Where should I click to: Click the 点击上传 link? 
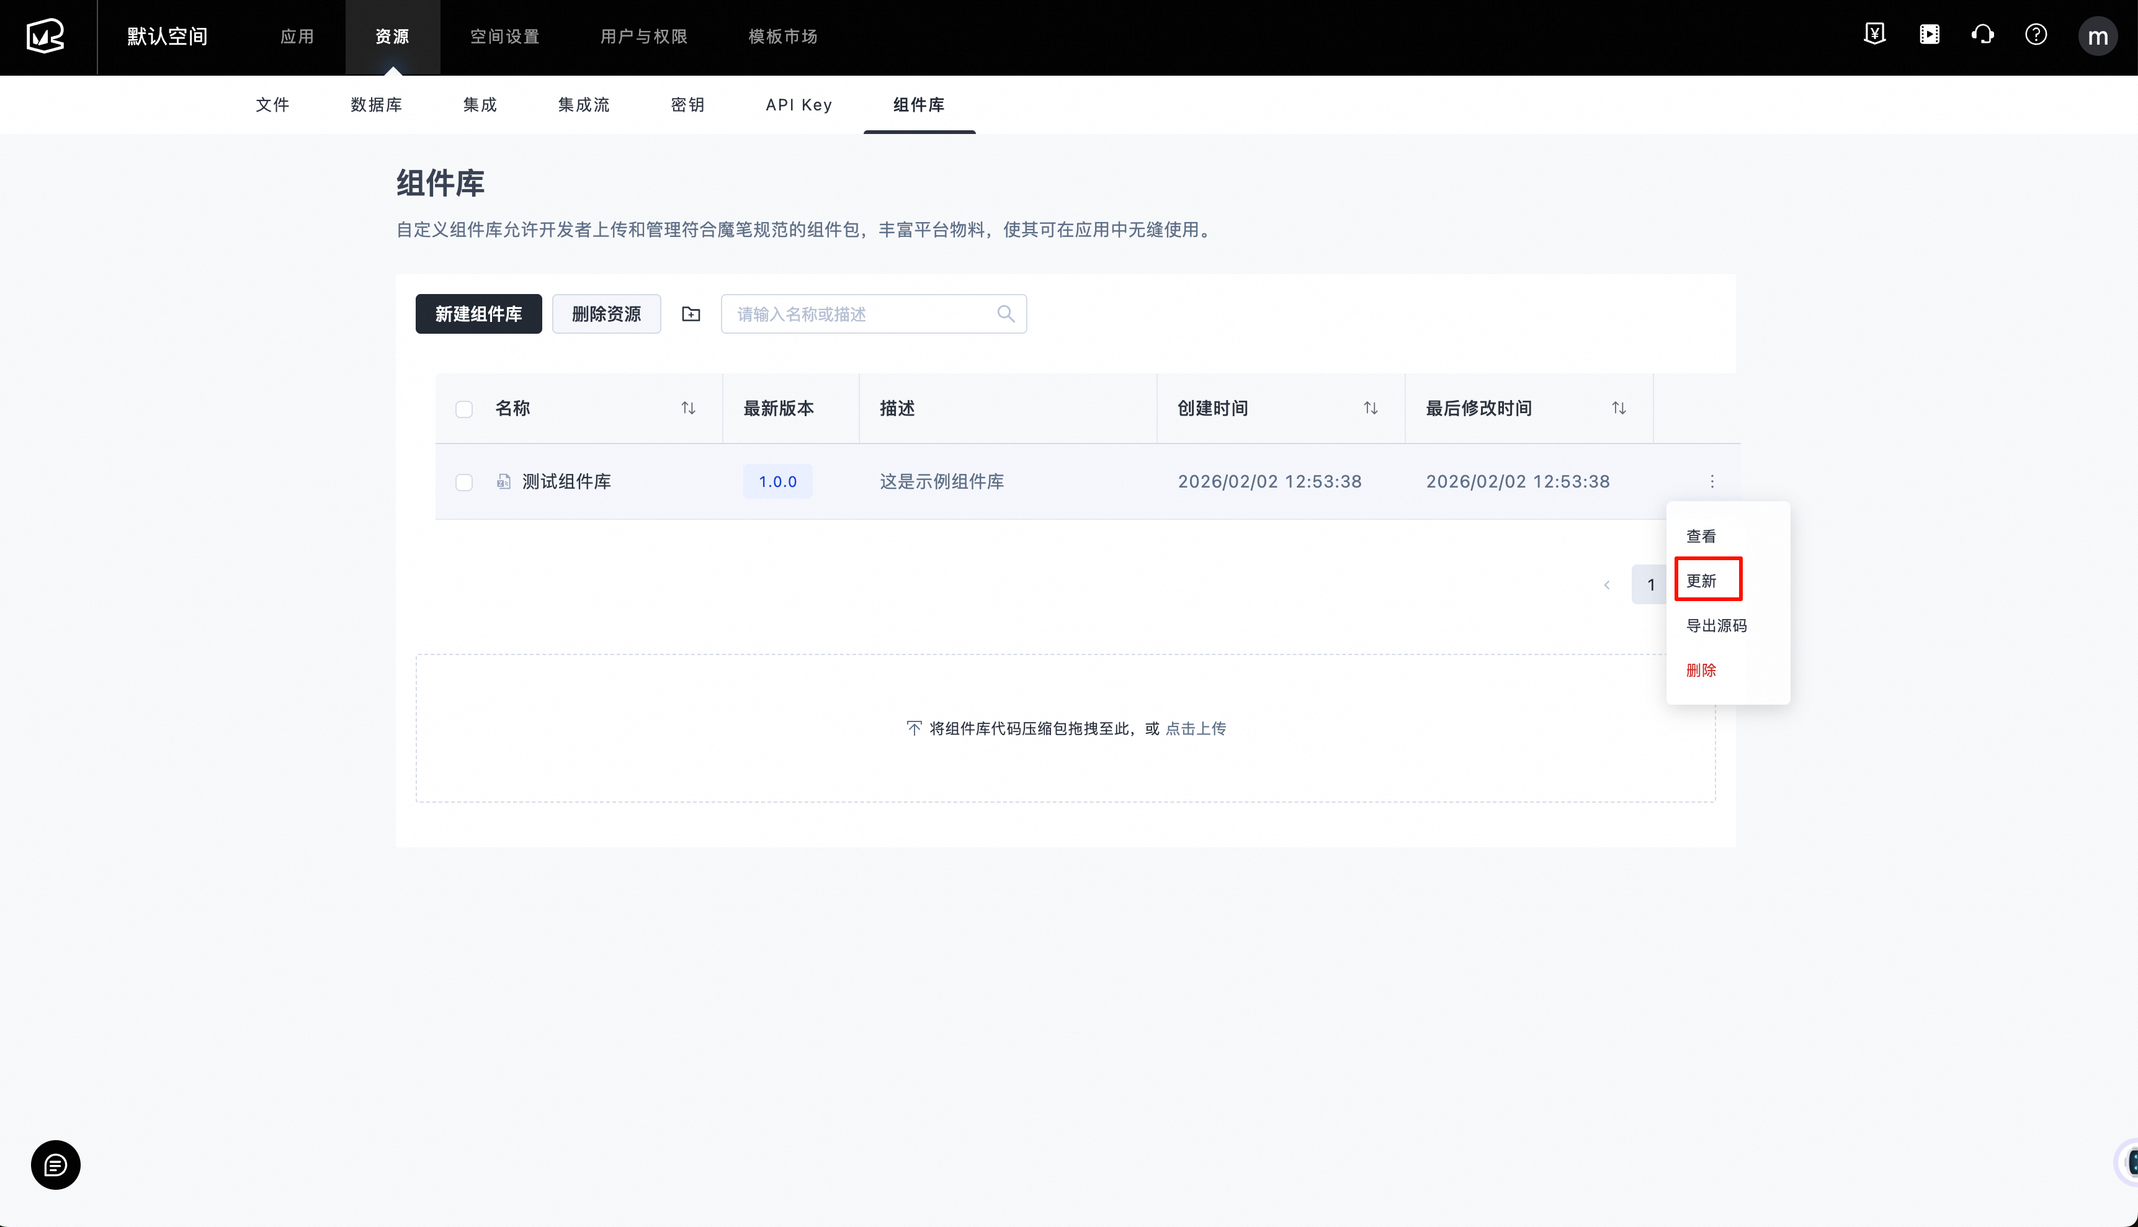(1195, 728)
